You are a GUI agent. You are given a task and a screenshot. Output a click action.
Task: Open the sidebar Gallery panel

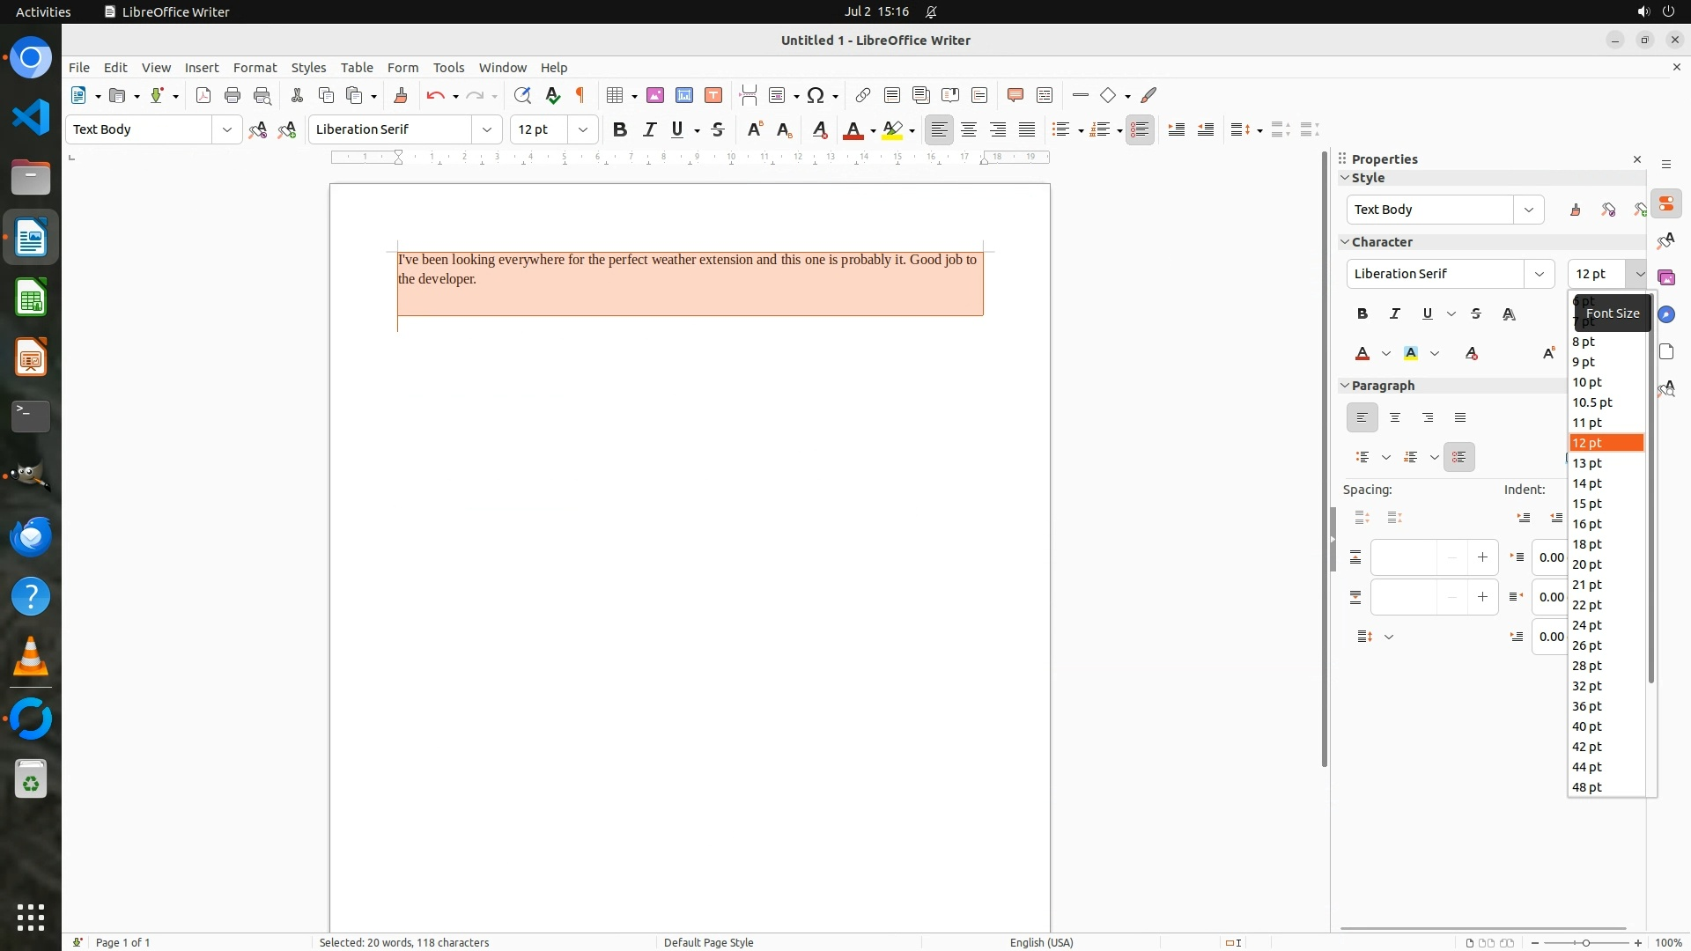[x=1666, y=277]
